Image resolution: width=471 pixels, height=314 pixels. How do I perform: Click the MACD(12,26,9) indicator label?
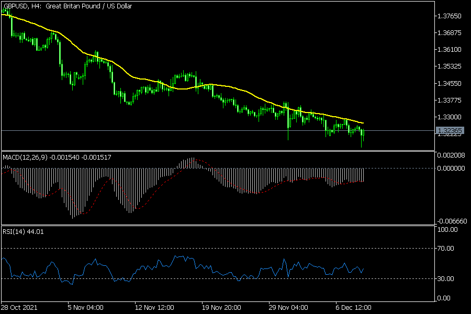tap(57, 157)
